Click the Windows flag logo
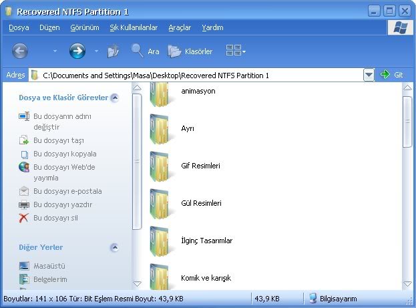Viewport: 416px width, 308px height. pos(401,27)
